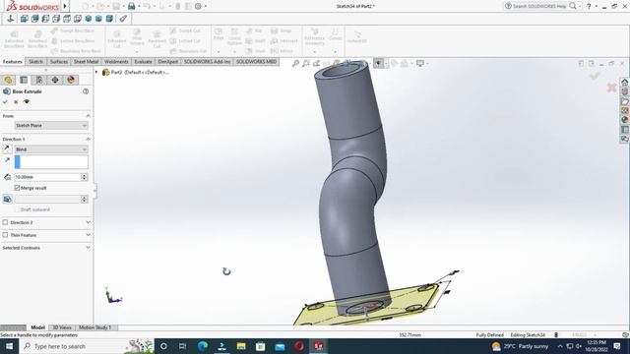The height and width of the screenshot is (354, 630).
Task: Click the Direction of Extrusion selection box
Action: tap(51, 161)
